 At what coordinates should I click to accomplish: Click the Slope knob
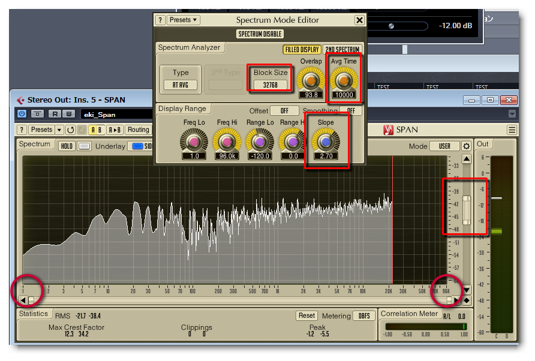[x=326, y=141]
